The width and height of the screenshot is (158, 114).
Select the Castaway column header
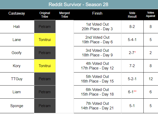pos(17,13)
